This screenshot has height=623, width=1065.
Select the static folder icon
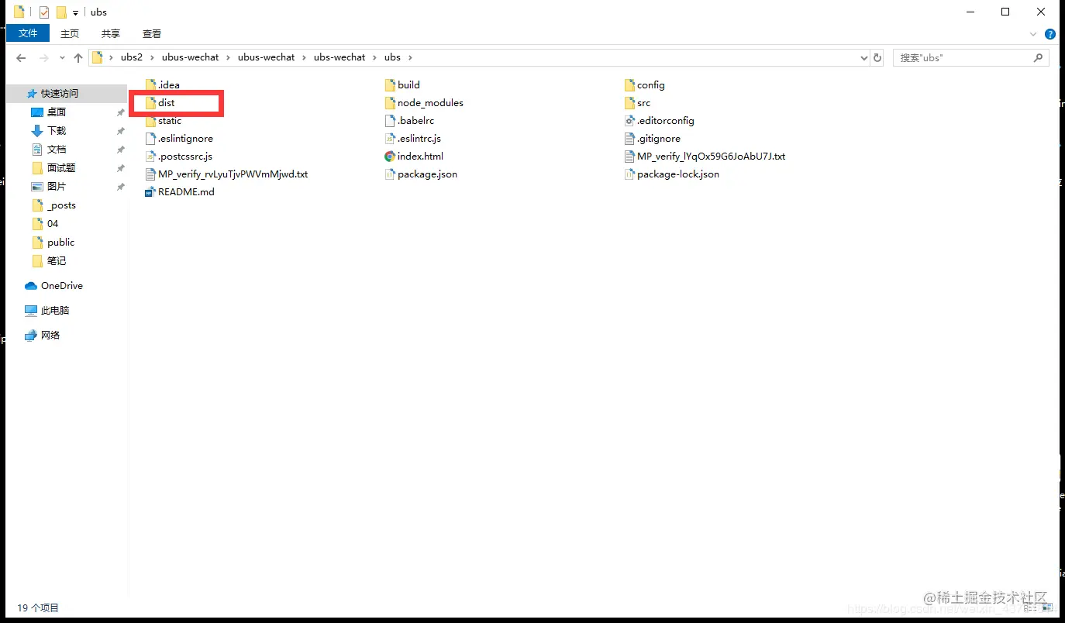pos(150,120)
